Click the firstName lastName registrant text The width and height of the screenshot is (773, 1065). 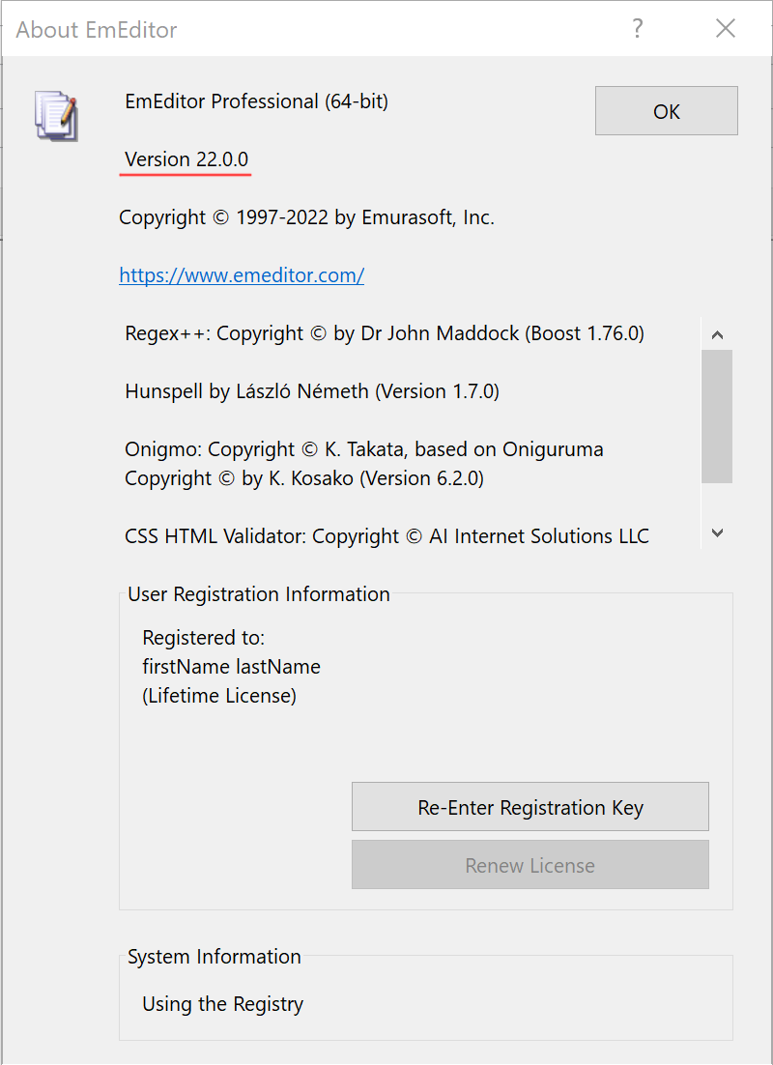pos(231,666)
